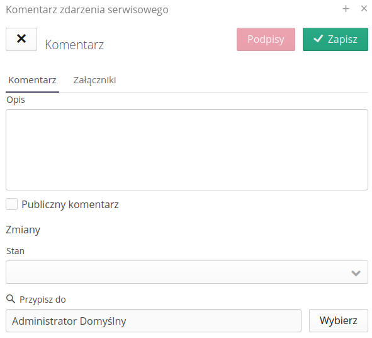The width and height of the screenshot is (372, 338).
Task: Close the dialog with the header X icon
Action: pos(364,9)
